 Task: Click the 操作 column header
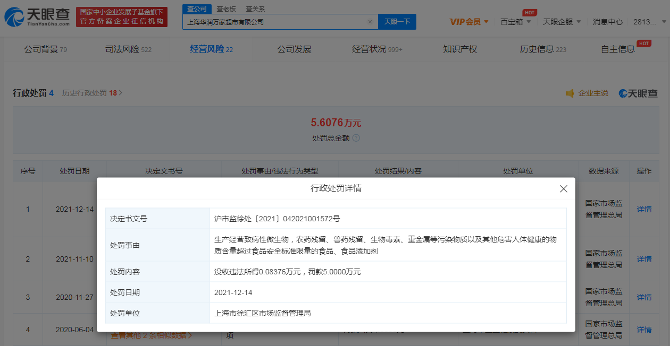644,171
